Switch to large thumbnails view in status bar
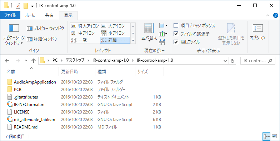Screen dimensions: 280x141 (x=274, y=136)
